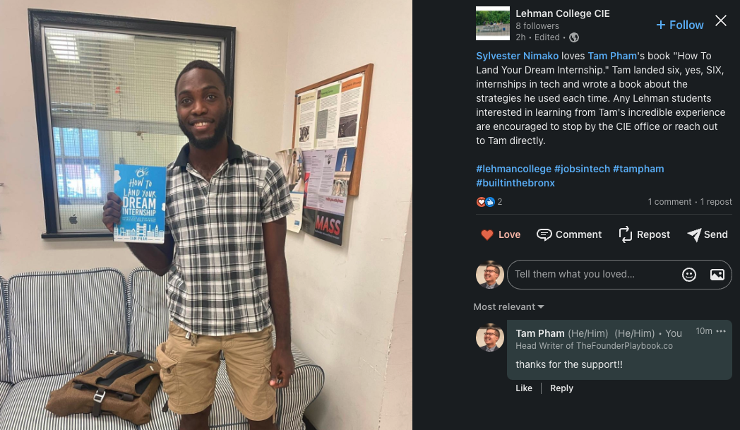Attach a photo to the comment
Screen dimensions: 740x430
click(x=717, y=274)
